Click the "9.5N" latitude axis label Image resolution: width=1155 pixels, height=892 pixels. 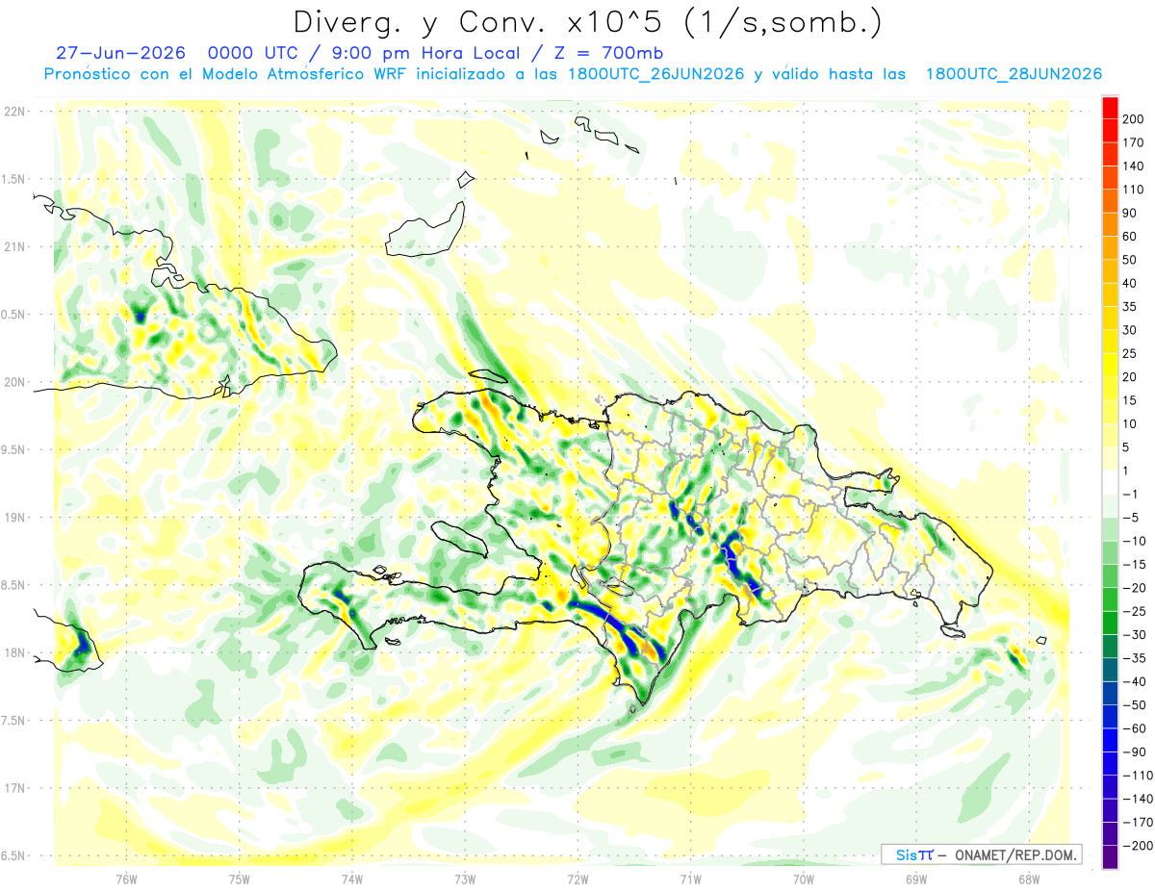[x=13, y=450]
